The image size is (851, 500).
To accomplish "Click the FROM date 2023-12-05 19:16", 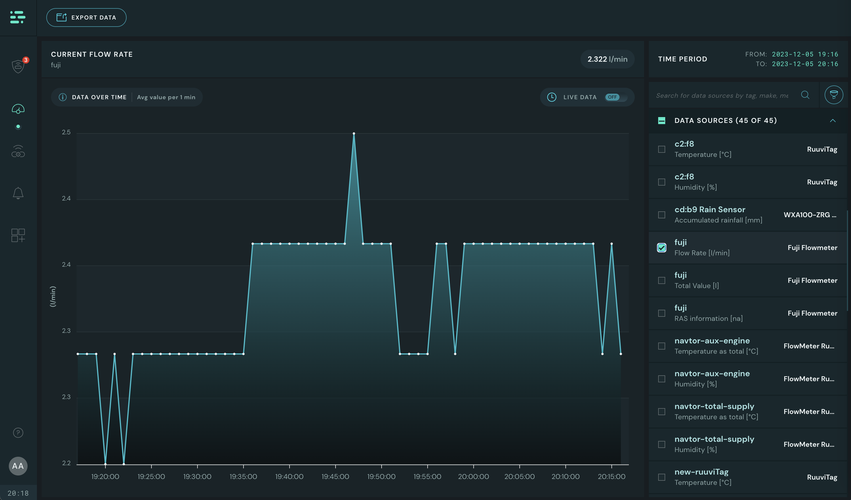I will 805,54.
